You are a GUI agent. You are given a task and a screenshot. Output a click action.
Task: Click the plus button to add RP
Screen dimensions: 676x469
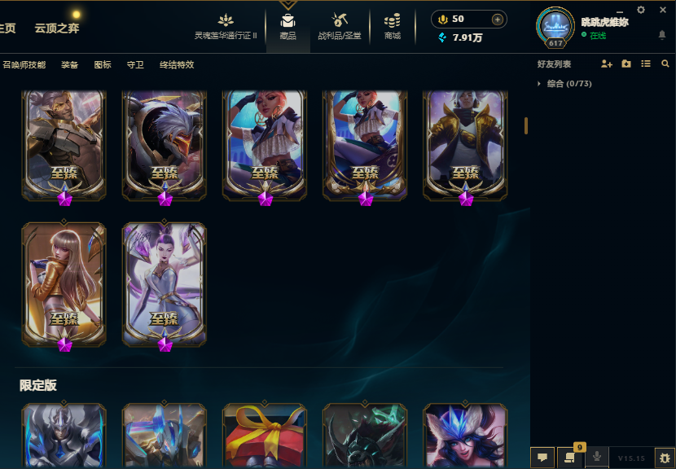[497, 20]
